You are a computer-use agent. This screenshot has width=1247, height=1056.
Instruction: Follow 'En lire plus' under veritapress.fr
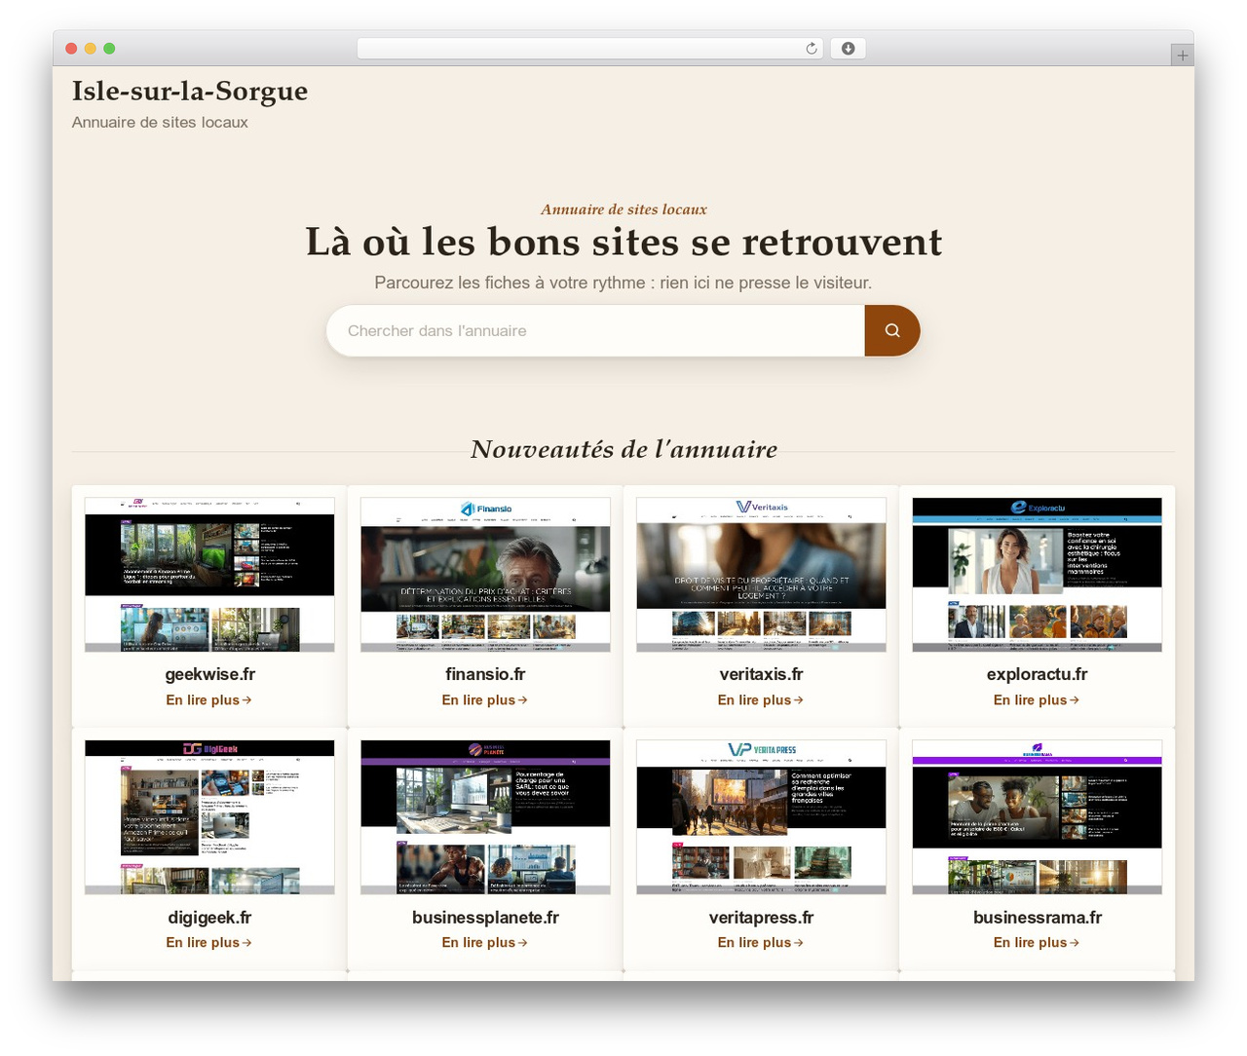point(761,942)
